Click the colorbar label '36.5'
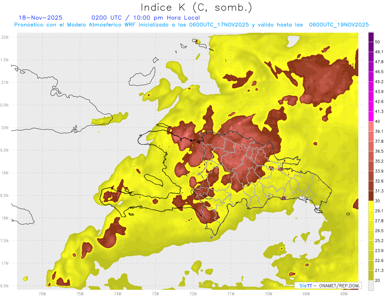Screen dimensions: 386x298 click(379, 151)
